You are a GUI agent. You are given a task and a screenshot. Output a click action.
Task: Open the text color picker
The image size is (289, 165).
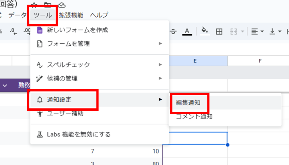[187, 31]
